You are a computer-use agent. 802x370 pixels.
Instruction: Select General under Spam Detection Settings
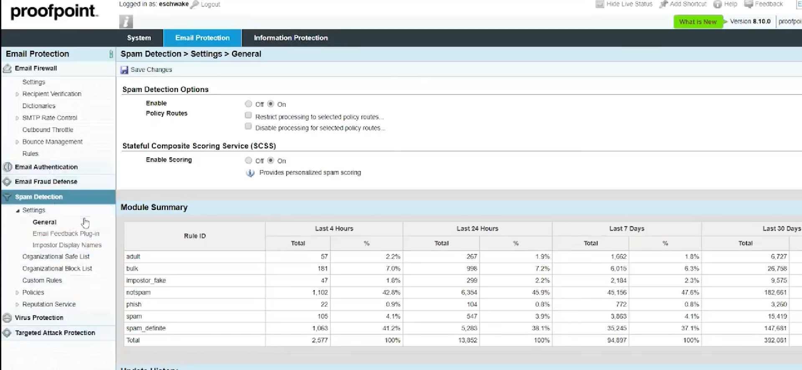click(44, 222)
